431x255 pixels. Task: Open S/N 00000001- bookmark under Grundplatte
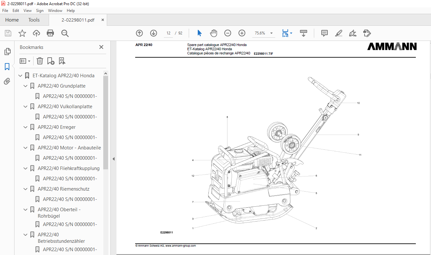pos(70,97)
